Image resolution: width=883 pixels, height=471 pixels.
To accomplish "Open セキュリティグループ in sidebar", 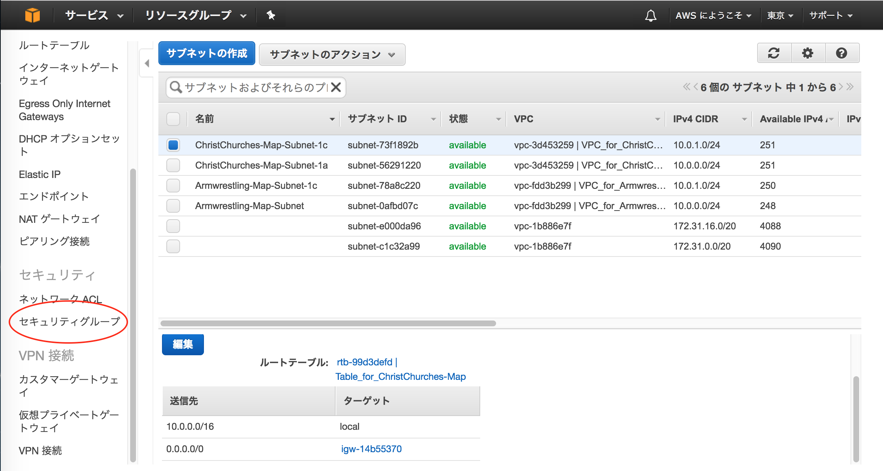I will click(x=69, y=322).
